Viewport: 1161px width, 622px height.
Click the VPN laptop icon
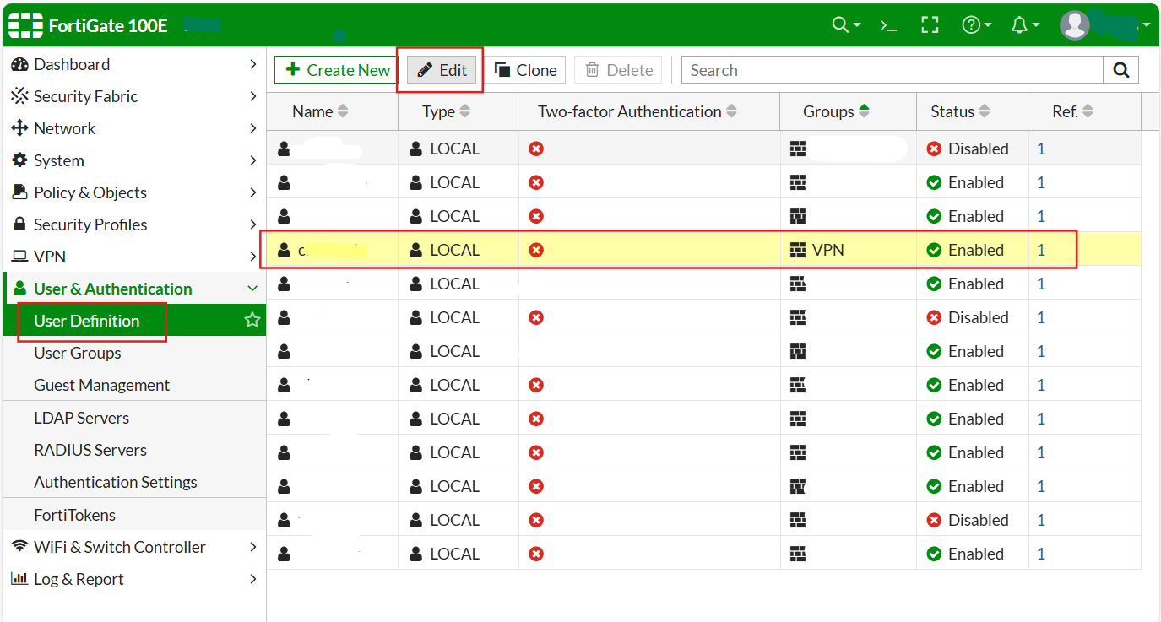pos(19,257)
